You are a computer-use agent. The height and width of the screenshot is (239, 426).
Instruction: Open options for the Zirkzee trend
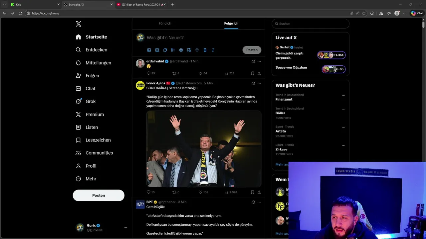(343, 146)
